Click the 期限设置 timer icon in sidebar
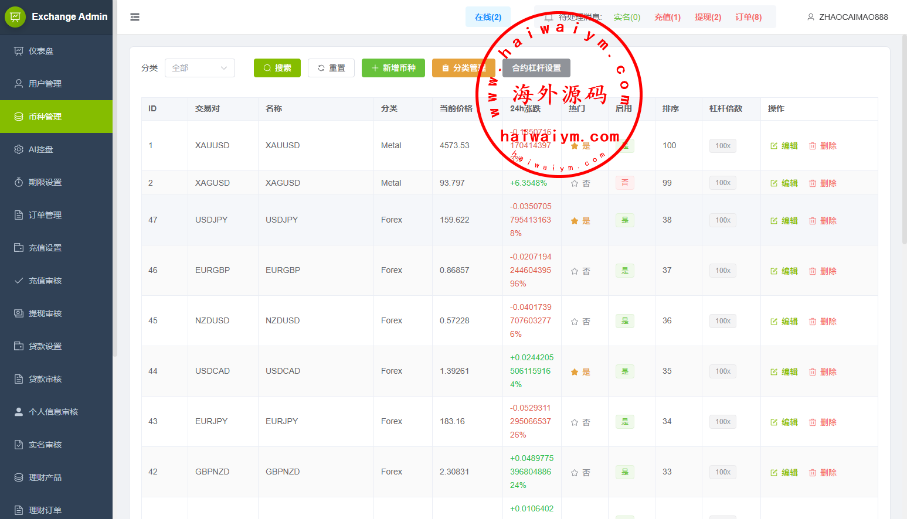907x519 pixels. (19, 182)
